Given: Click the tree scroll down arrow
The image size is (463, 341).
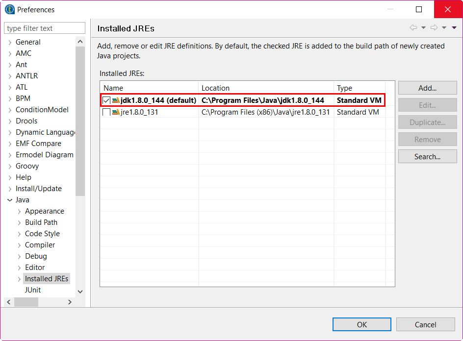Looking at the screenshot, I should point(80,292).
